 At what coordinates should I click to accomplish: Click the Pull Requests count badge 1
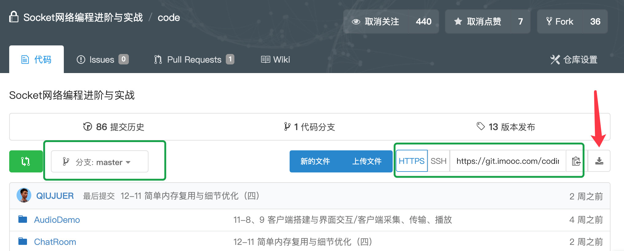[x=230, y=59]
